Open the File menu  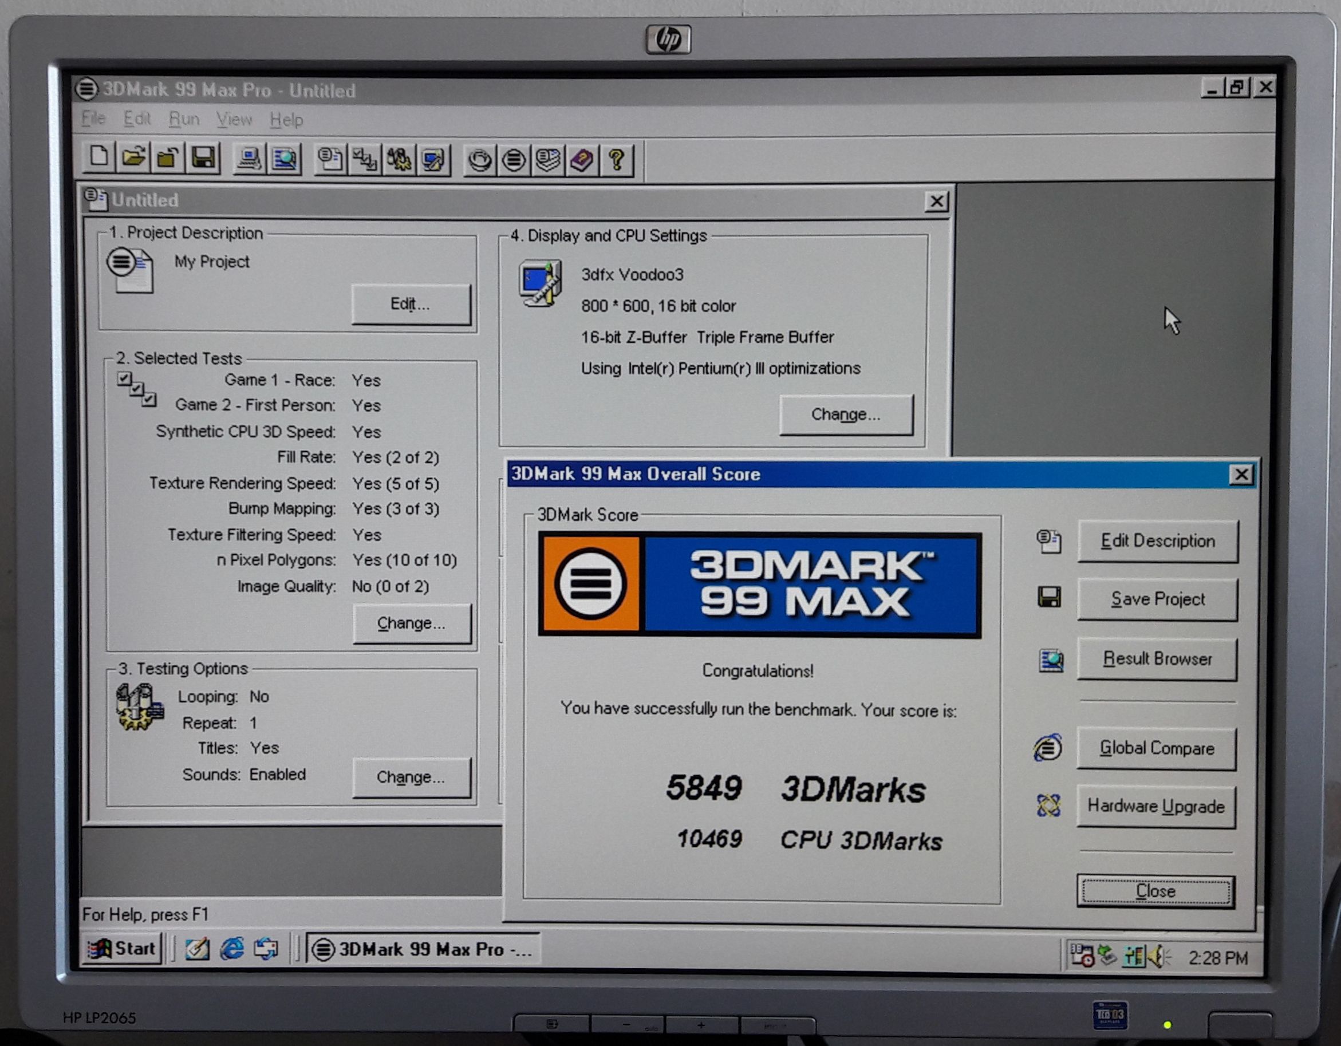pos(93,118)
